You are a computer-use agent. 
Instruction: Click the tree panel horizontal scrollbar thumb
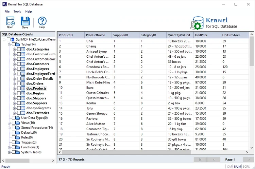(18, 161)
